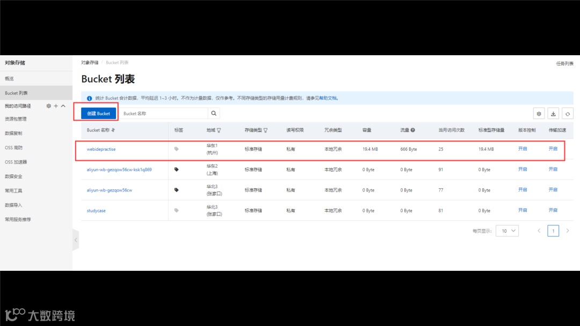The height and width of the screenshot is (326, 580).
Task: Open the 帮助文档 link
Action: tap(328, 98)
